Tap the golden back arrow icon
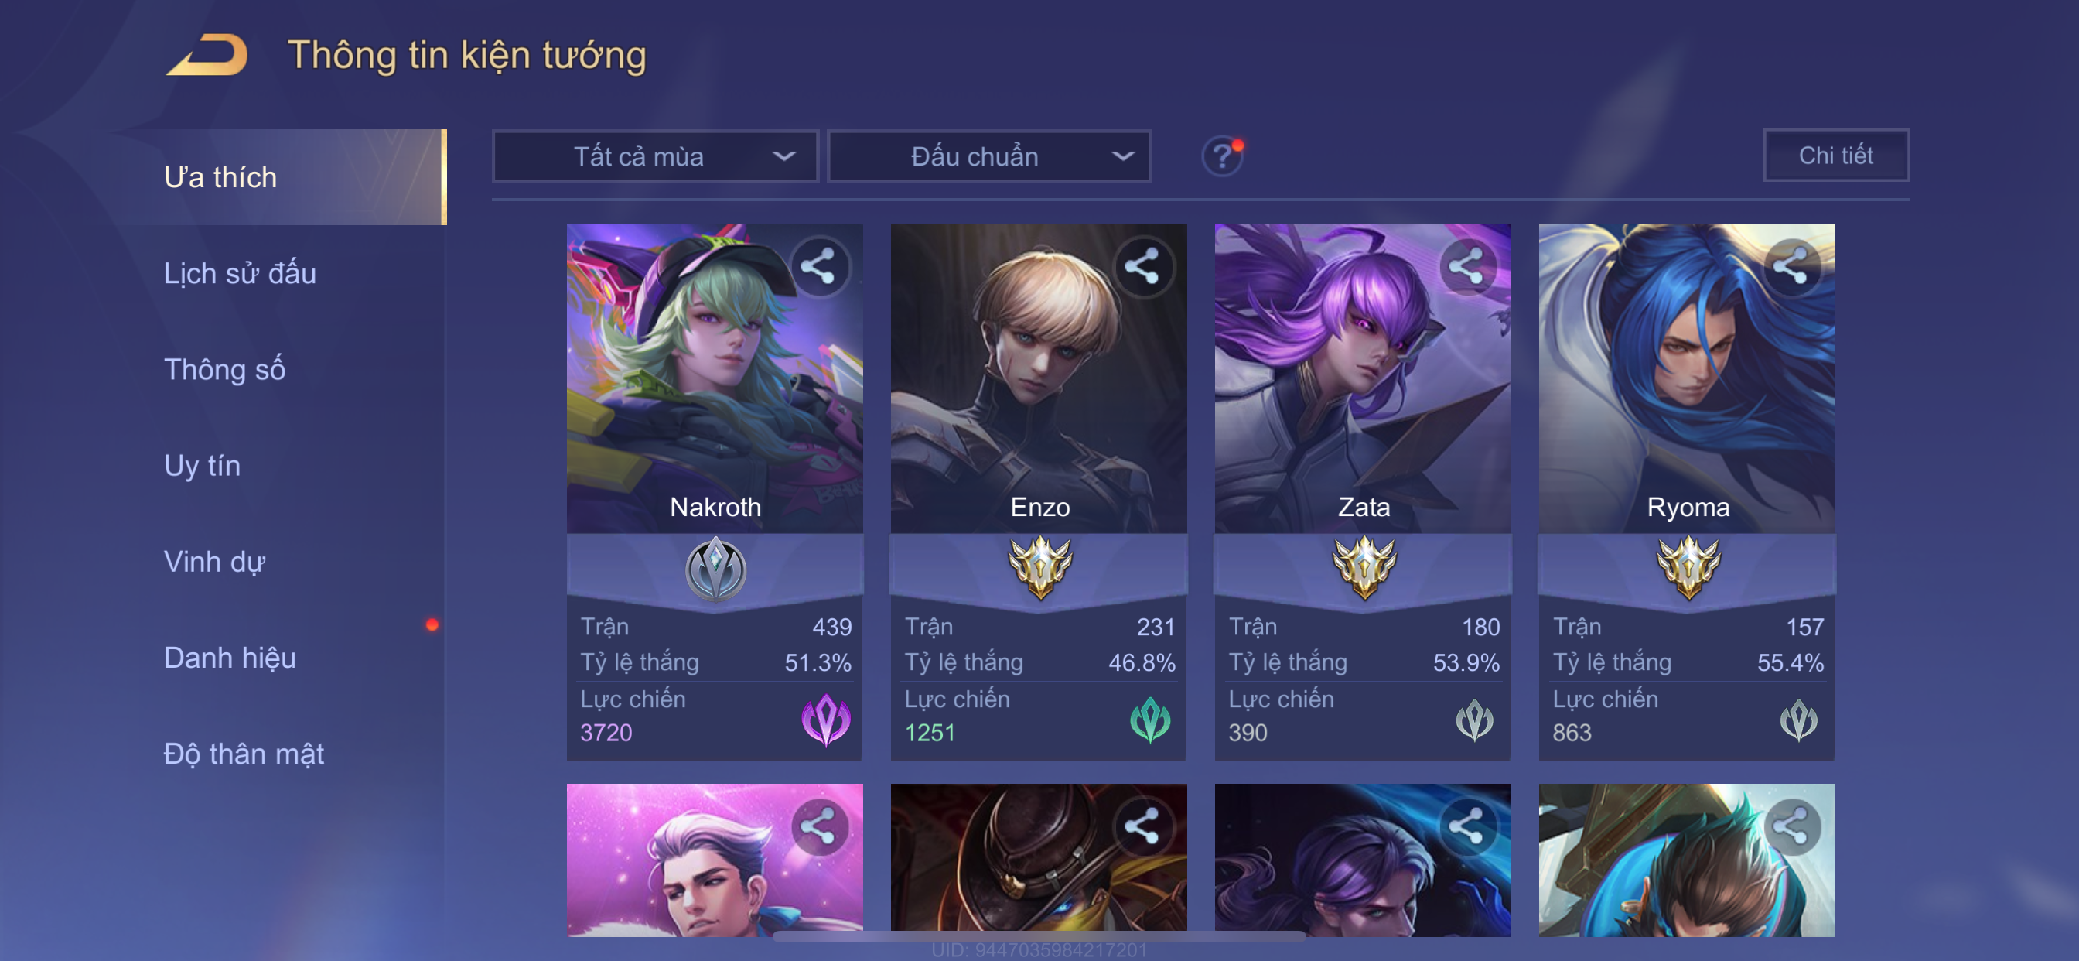 coord(207,55)
